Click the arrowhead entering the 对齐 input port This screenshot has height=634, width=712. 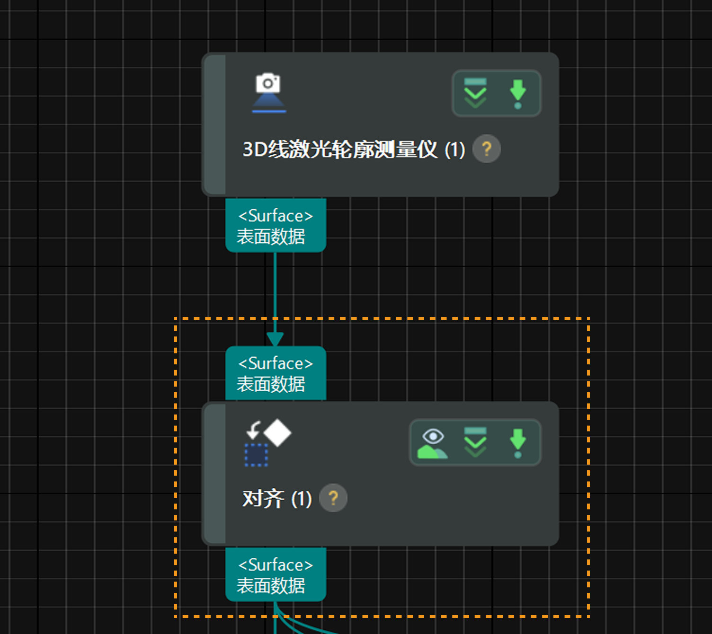coord(275,339)
